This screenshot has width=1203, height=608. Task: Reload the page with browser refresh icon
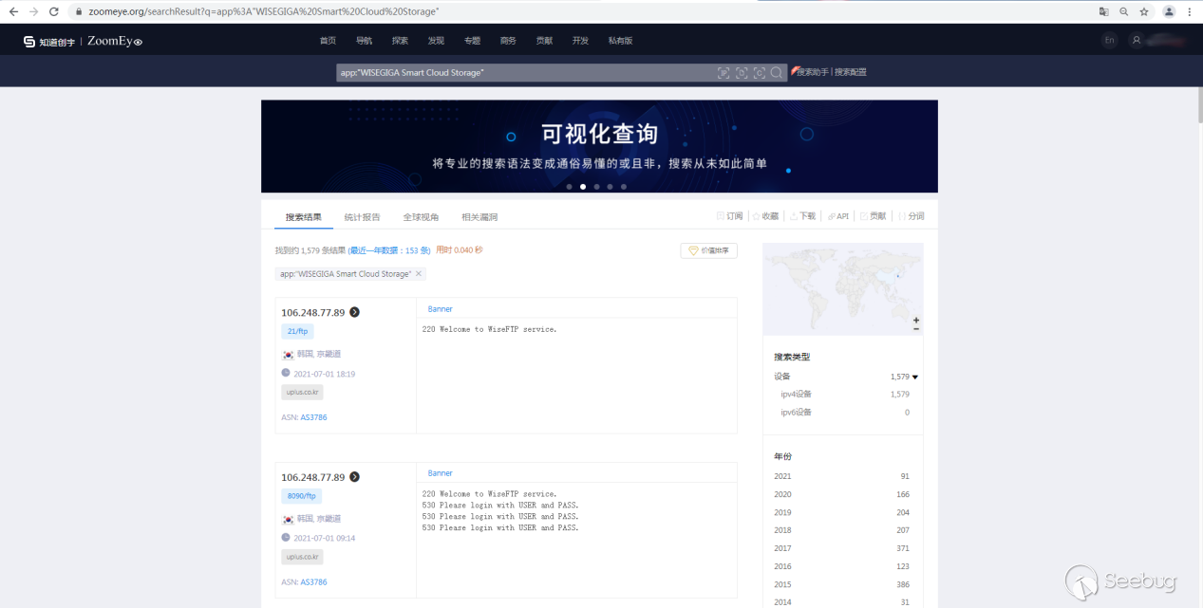(54, 11)
